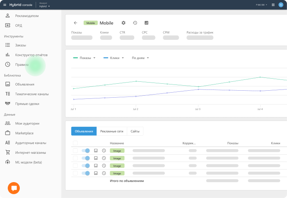The height and width of the screenshot is (198, 287).
Task: Open Конструктор отчётов in the sidebar
Action: [31, 55]
